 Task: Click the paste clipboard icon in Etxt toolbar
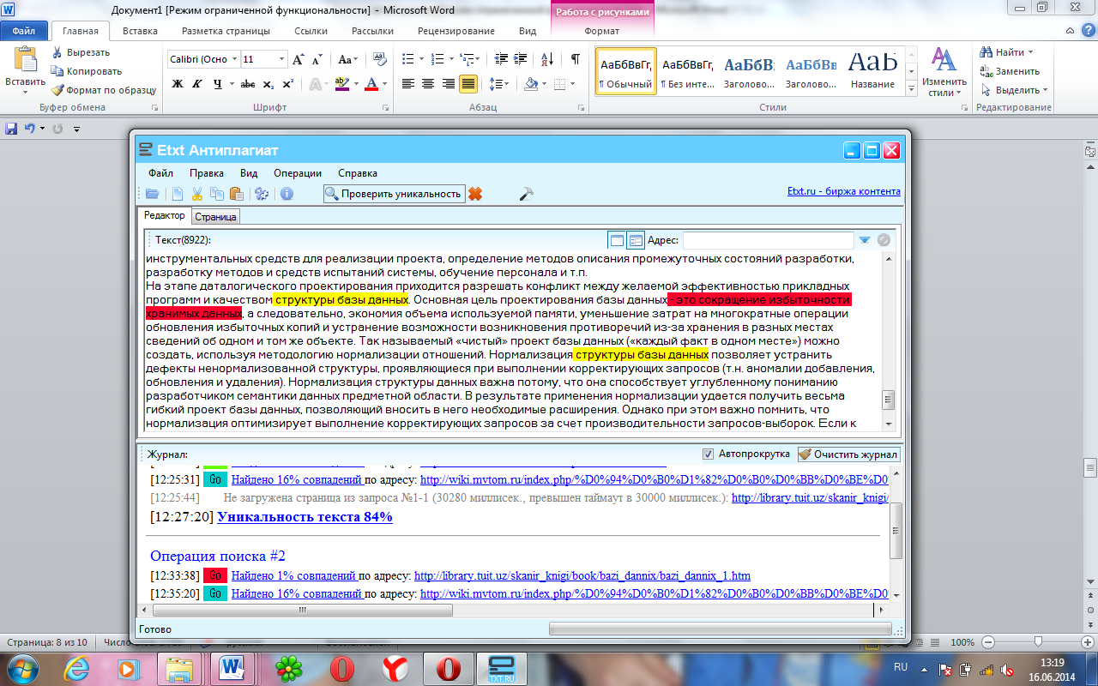pos(236,194)
